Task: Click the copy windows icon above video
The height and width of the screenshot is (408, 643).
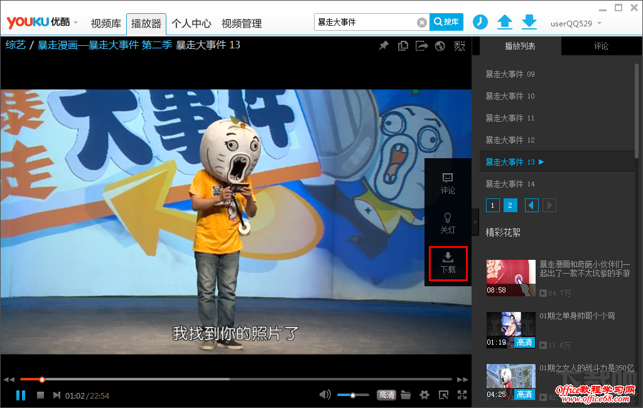Action: pyautogui.click(x=403, y=46)
